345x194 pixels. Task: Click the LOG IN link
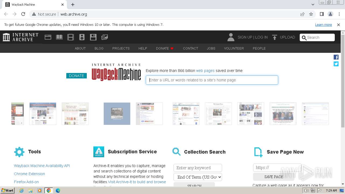click(261, 37)
